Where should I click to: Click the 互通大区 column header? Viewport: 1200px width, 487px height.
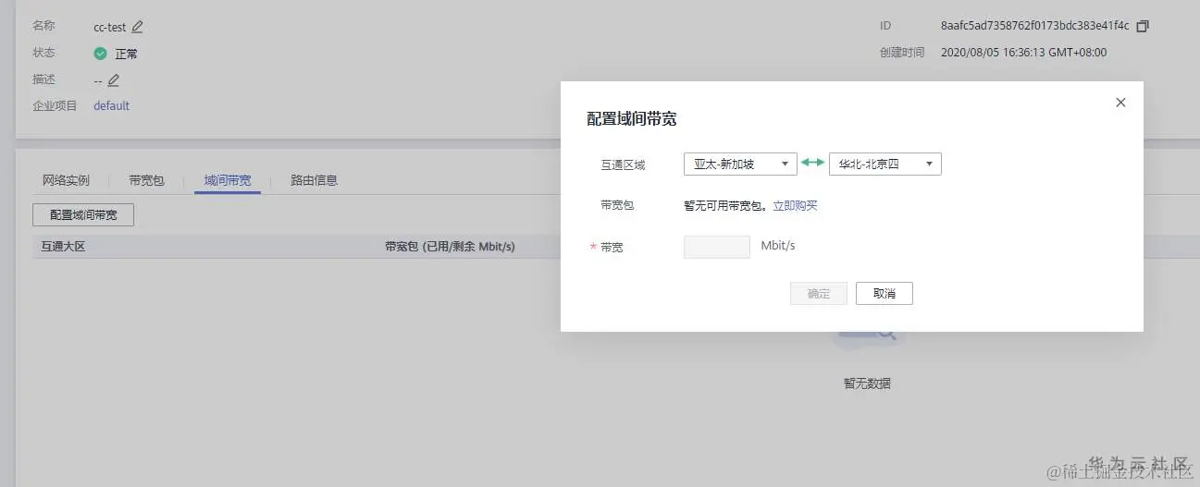click(x=63, y=247)
